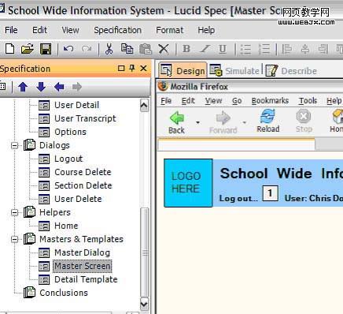Toggle Bold formatting button
Image resolution: width=343 pixels, height=314 pixels.
pos(186,49)
